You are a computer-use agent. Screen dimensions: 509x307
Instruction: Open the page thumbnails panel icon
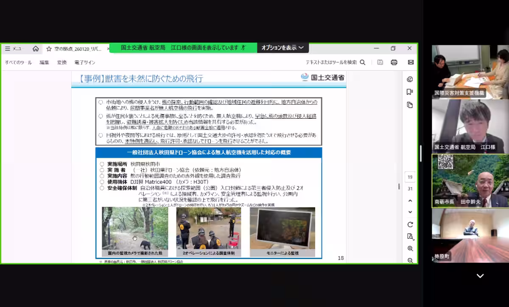[x=410, y=105]
